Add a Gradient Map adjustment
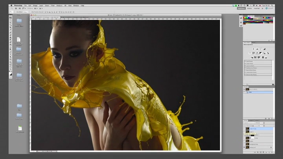This screenshot has width=283, height=159. click(x=263, y=57)
